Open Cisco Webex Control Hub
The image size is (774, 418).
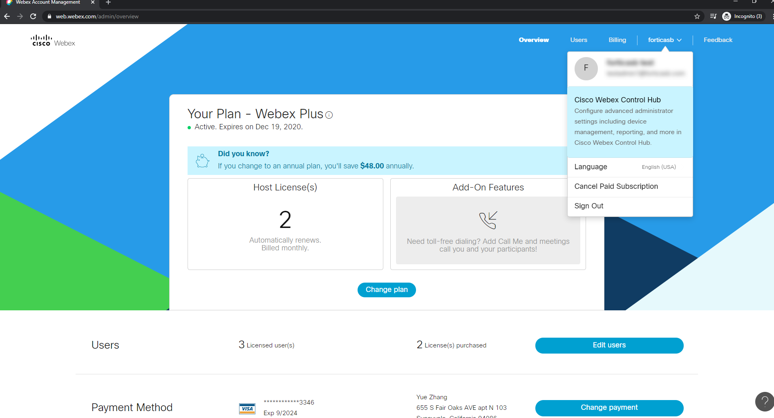click(618, 100)
